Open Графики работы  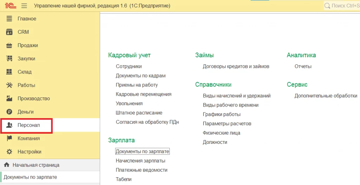221,114
